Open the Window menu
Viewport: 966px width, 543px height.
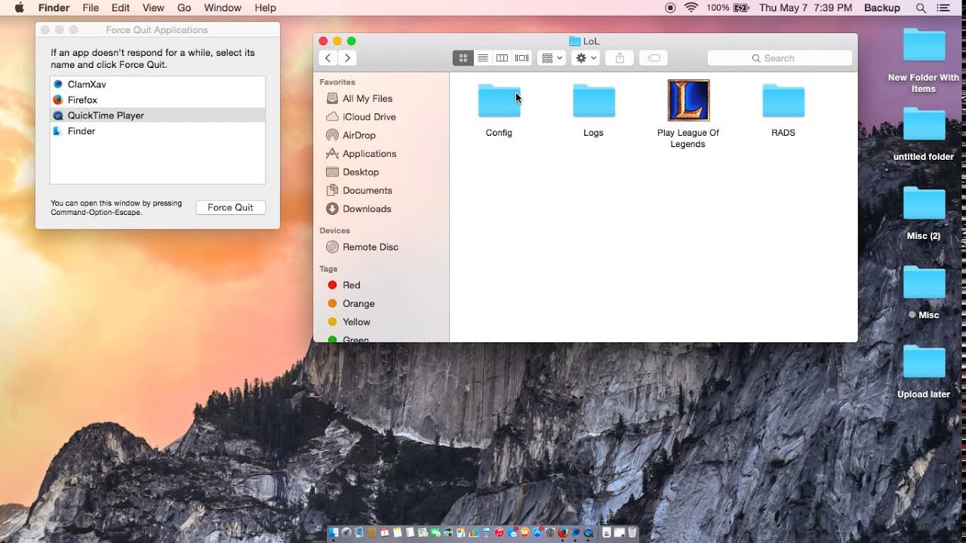[x=223, y=8]
